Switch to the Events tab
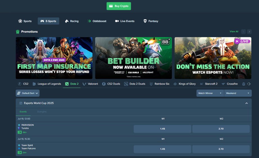Screen dimensions: 259x158 (x=23, y=112)
